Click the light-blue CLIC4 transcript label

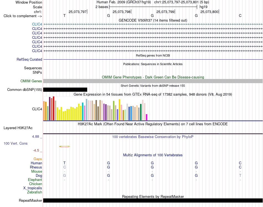click(x=37, y=24)
